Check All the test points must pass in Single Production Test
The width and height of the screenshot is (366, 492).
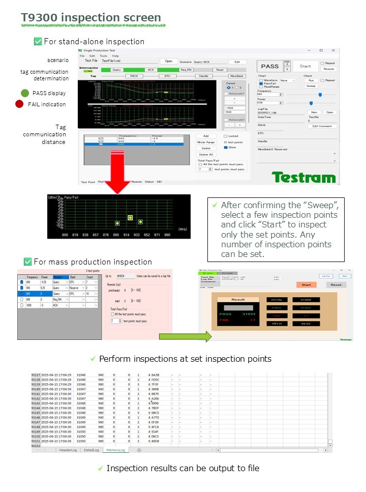[x=200, y=164]
